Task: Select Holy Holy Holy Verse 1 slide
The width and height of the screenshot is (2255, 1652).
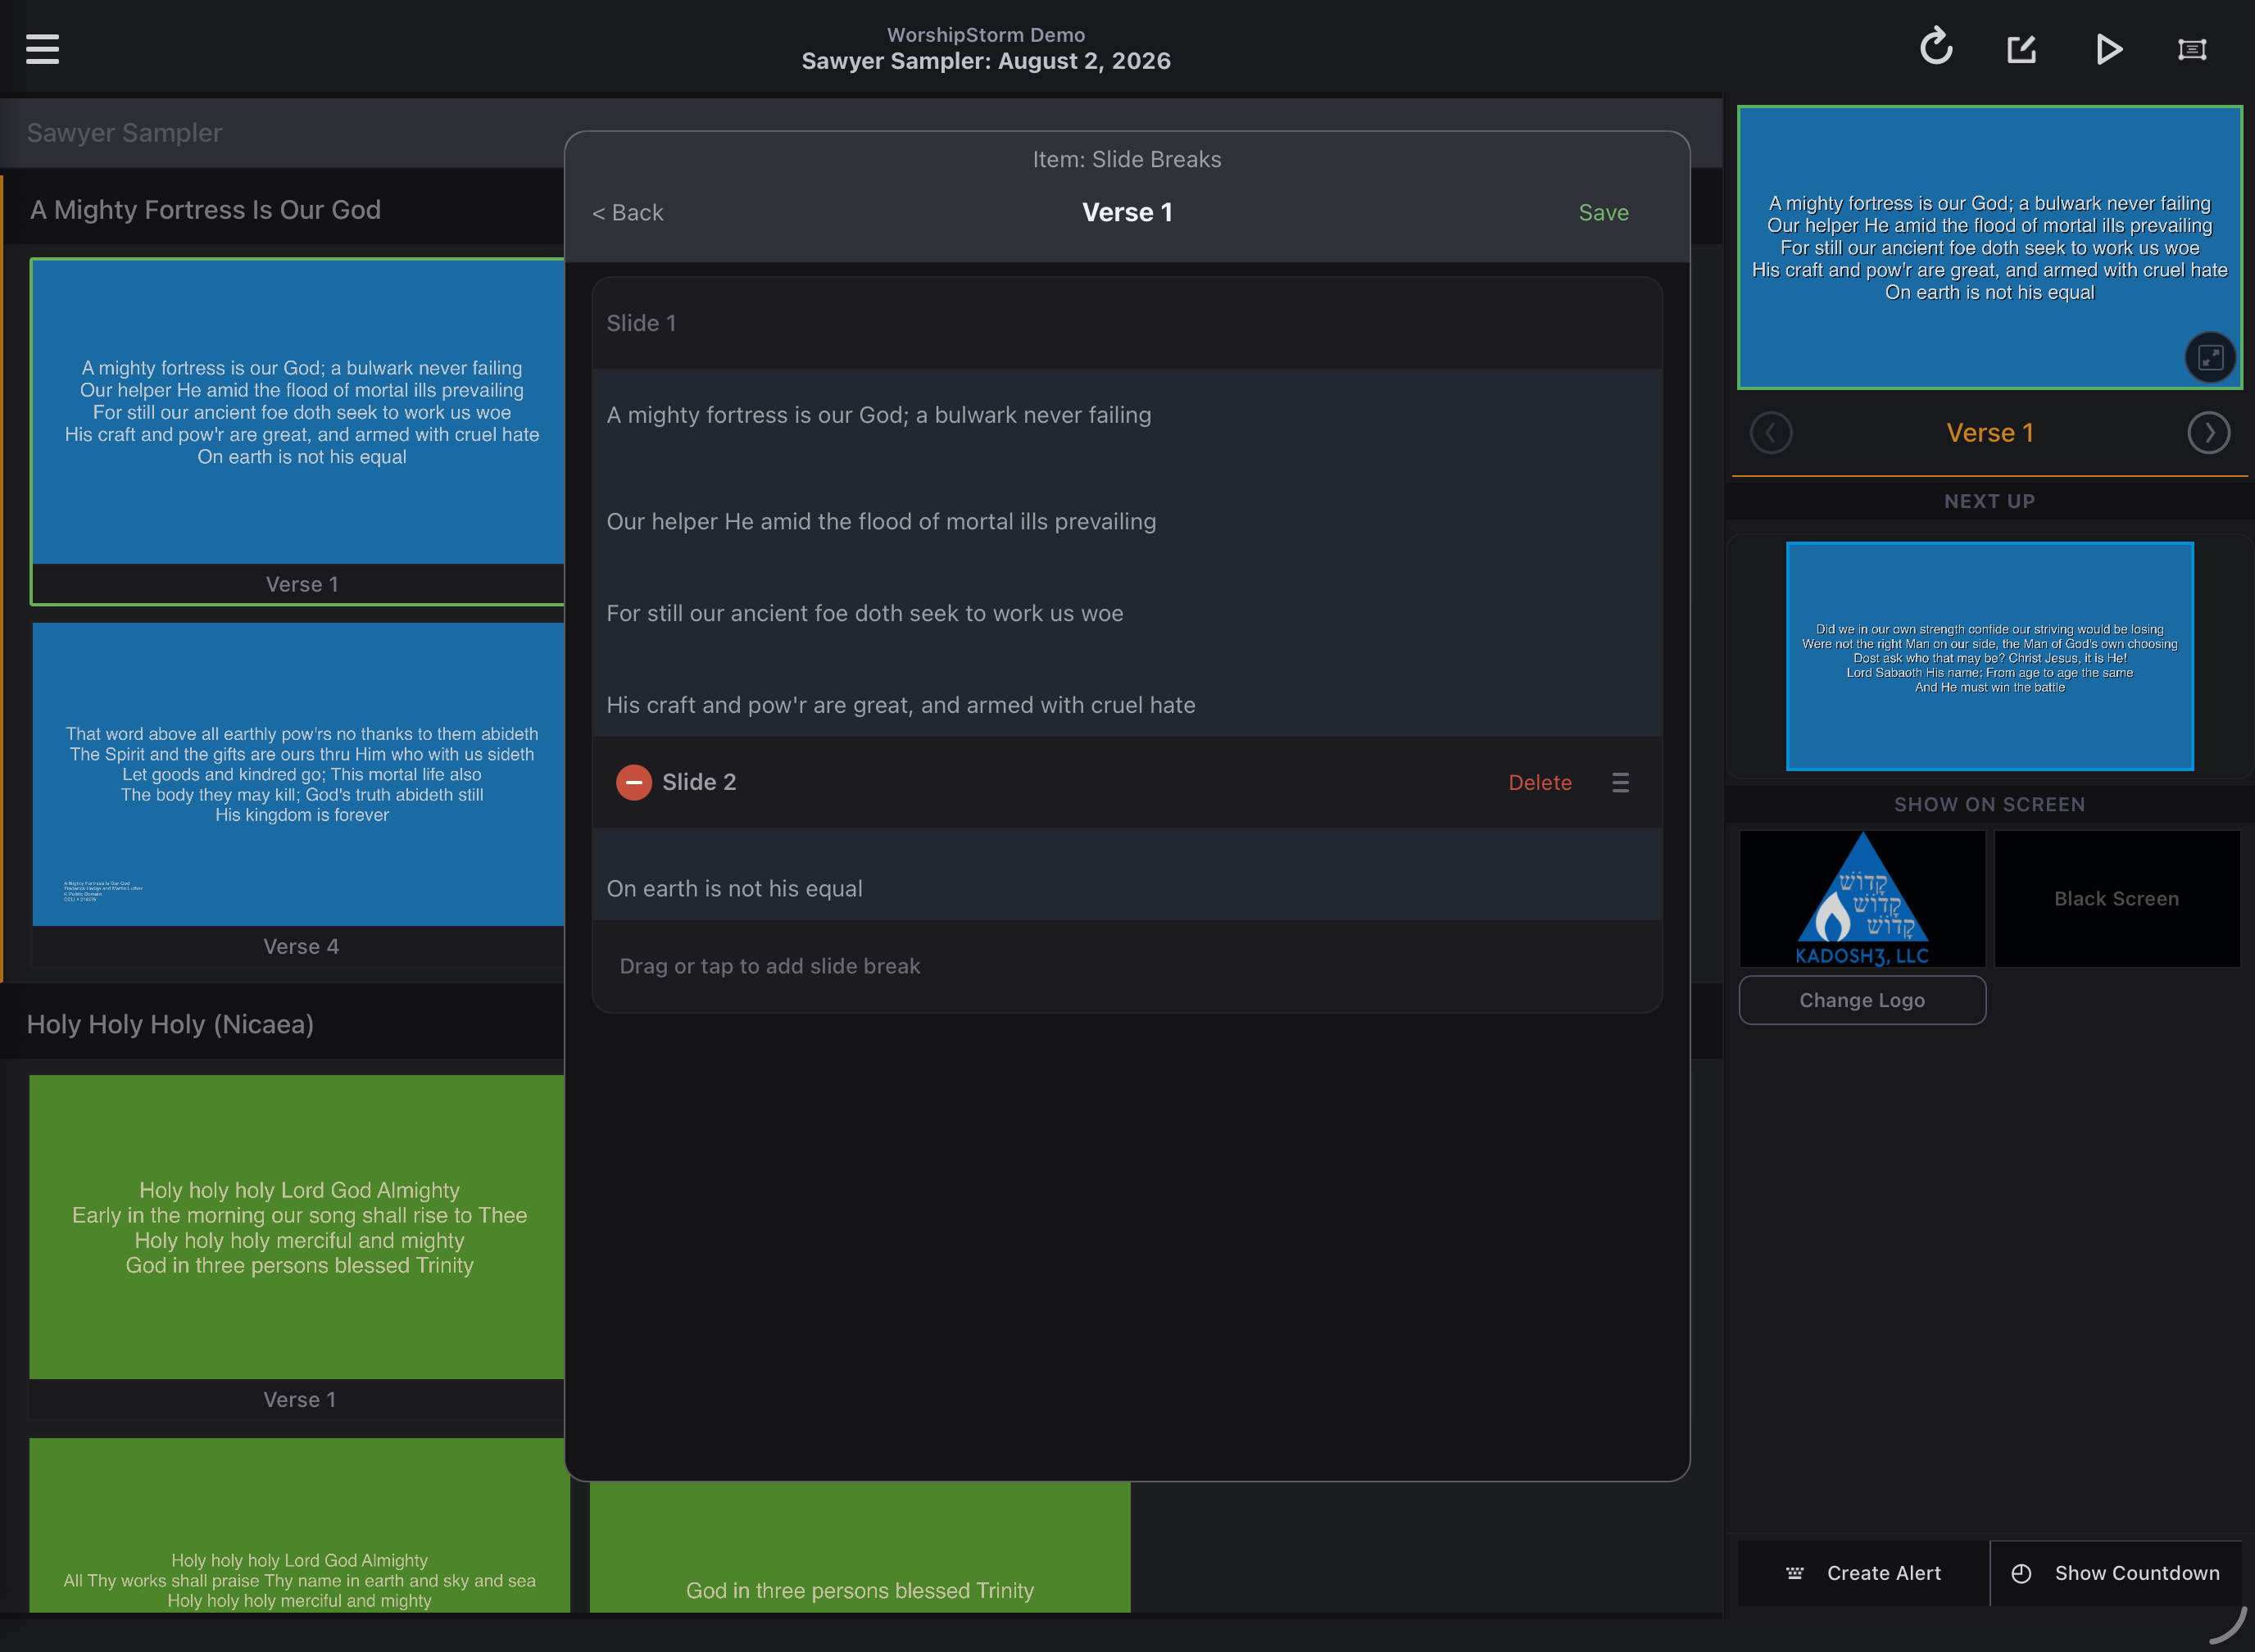Action: pos(298,1246)
